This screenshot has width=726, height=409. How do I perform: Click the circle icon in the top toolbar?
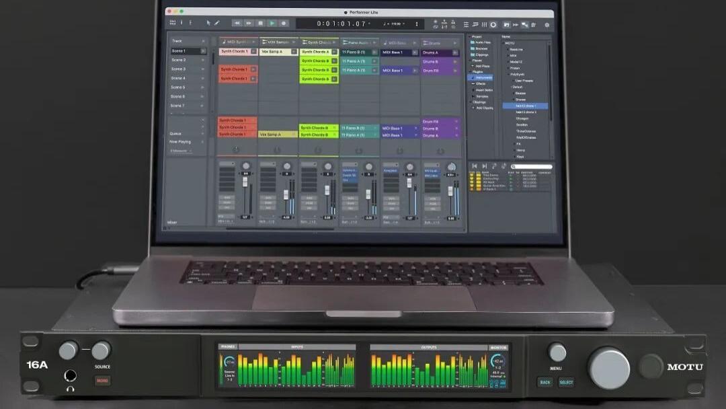coord(493,24)
